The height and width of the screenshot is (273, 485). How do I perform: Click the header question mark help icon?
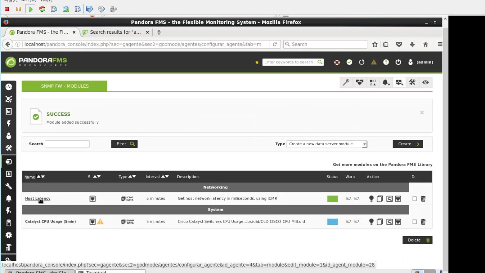(x=386, y=62)
